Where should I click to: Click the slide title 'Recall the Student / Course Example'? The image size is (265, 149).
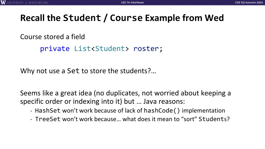click(x=122, y=18)
